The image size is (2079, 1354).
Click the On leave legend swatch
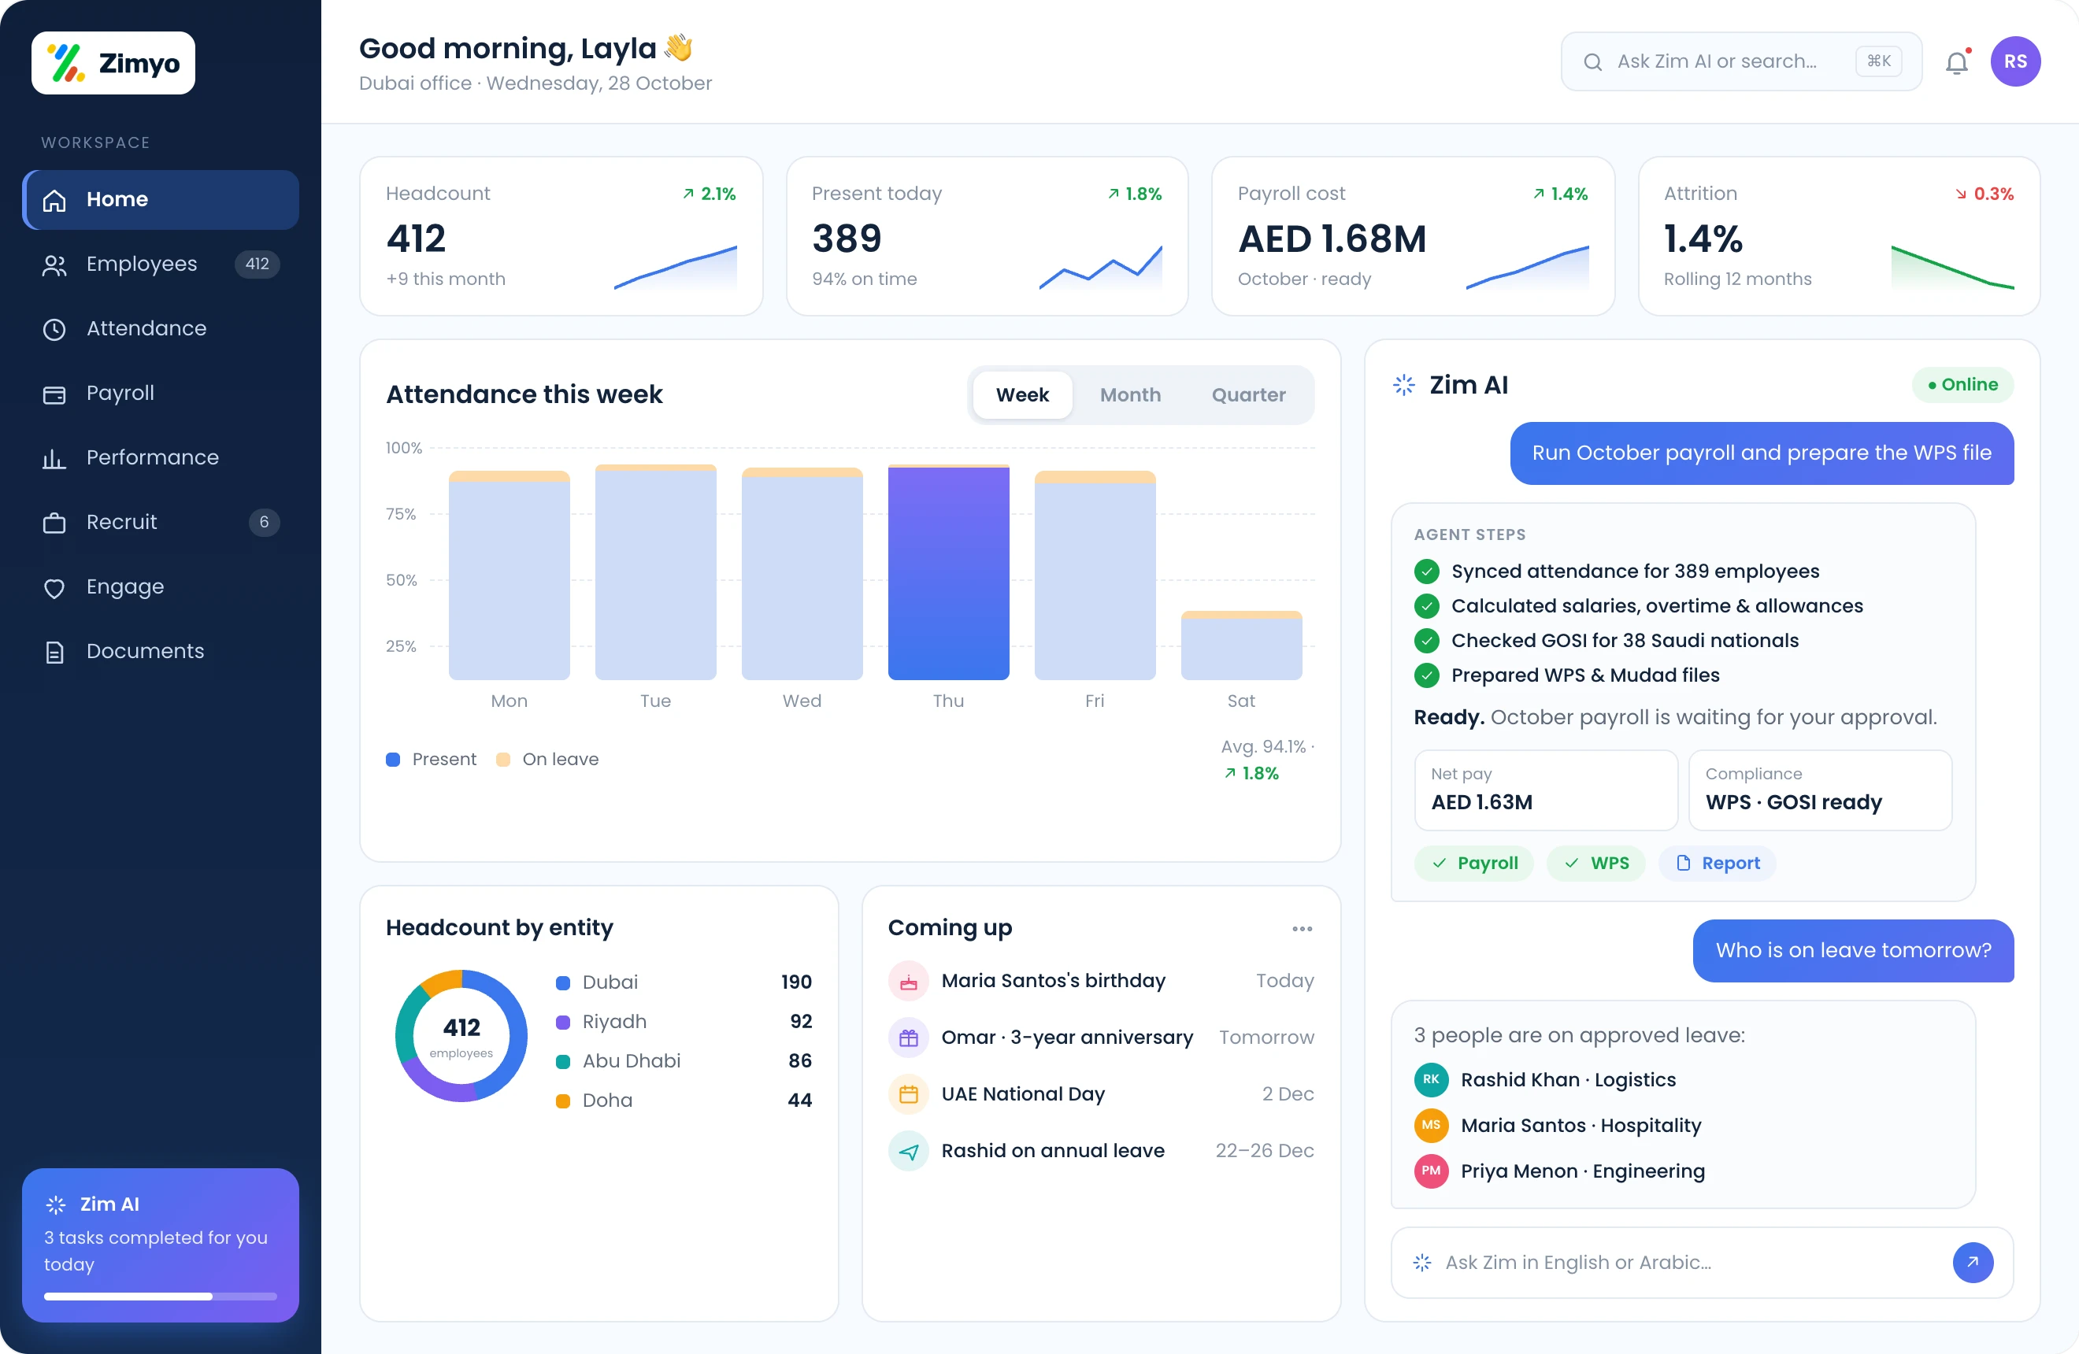tap(503, 760)
